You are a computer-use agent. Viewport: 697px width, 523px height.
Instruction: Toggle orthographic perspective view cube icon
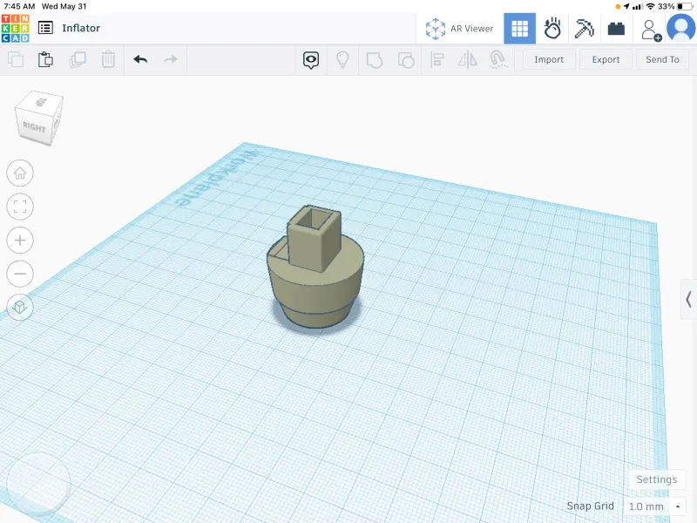click(x=20, y=307)
